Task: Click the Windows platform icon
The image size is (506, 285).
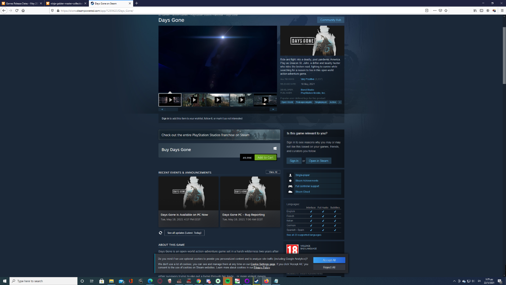Action: coord(275,148)
